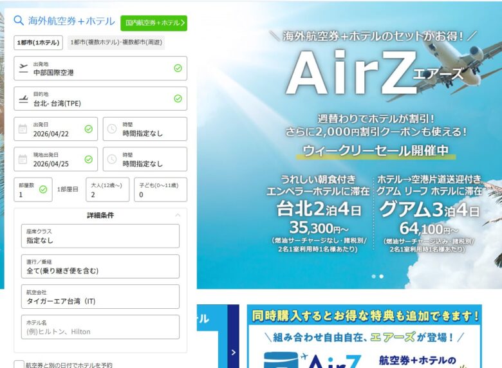
Task: Click the green 国内航空券＋ホテル button
Action: (x=154, y=23)
